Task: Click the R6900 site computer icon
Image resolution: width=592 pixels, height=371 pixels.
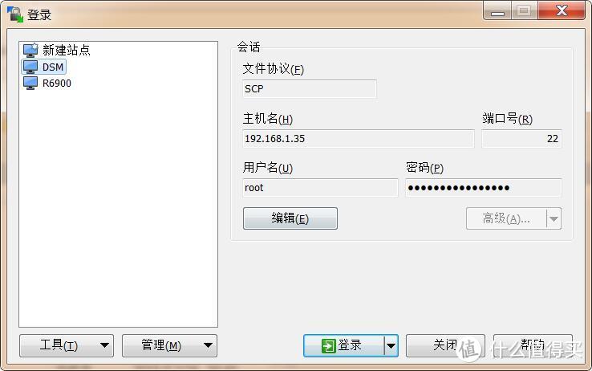Action: (30, 84)
